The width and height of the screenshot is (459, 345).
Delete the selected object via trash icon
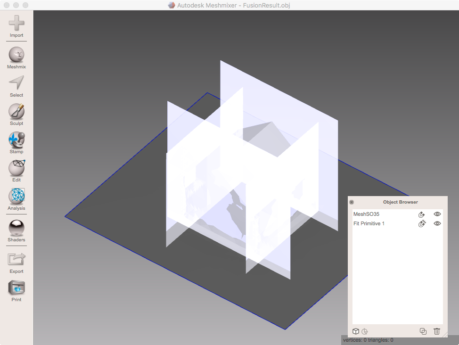click(x=436, y=331)
